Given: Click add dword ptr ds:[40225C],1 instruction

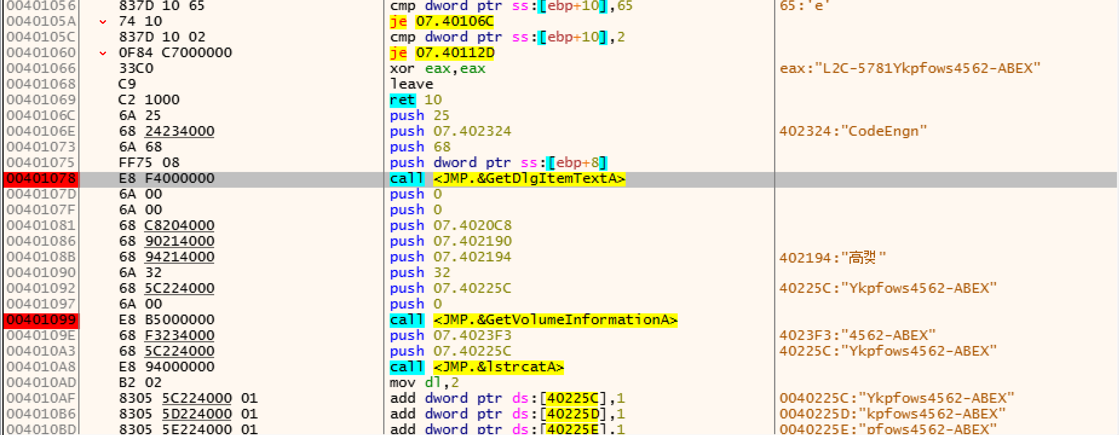Looking at the screenshot, I should point(507,398).
